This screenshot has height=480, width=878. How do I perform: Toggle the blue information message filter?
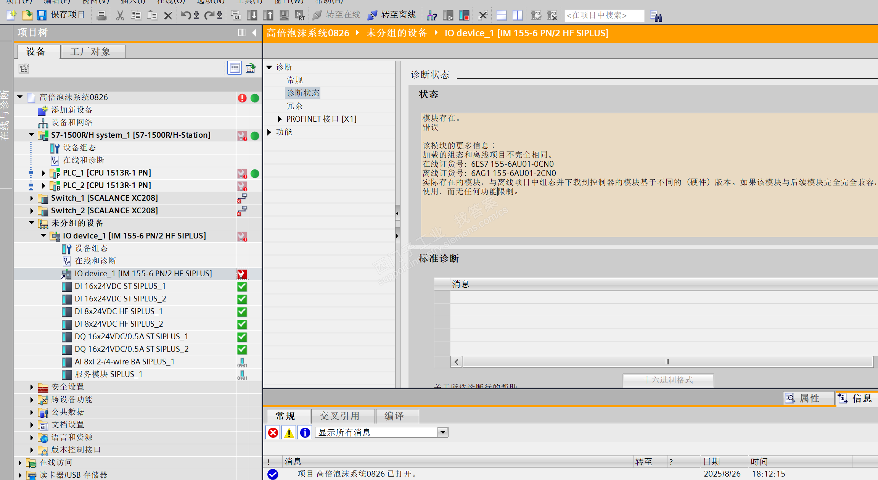pyautogui.click(x=305, y=433)
